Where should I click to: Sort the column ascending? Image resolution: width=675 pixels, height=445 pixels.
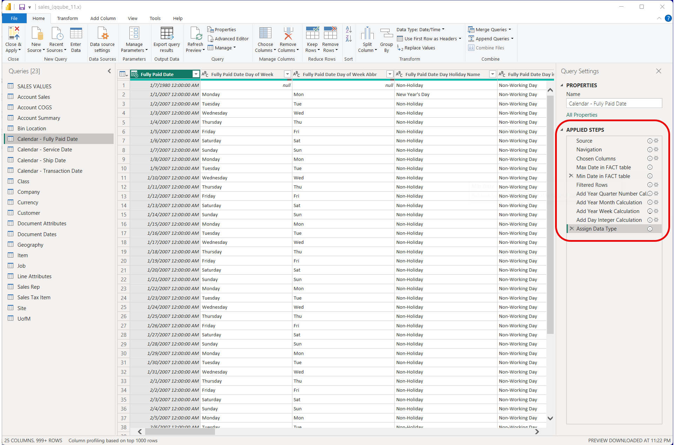(x=349, y=30)
